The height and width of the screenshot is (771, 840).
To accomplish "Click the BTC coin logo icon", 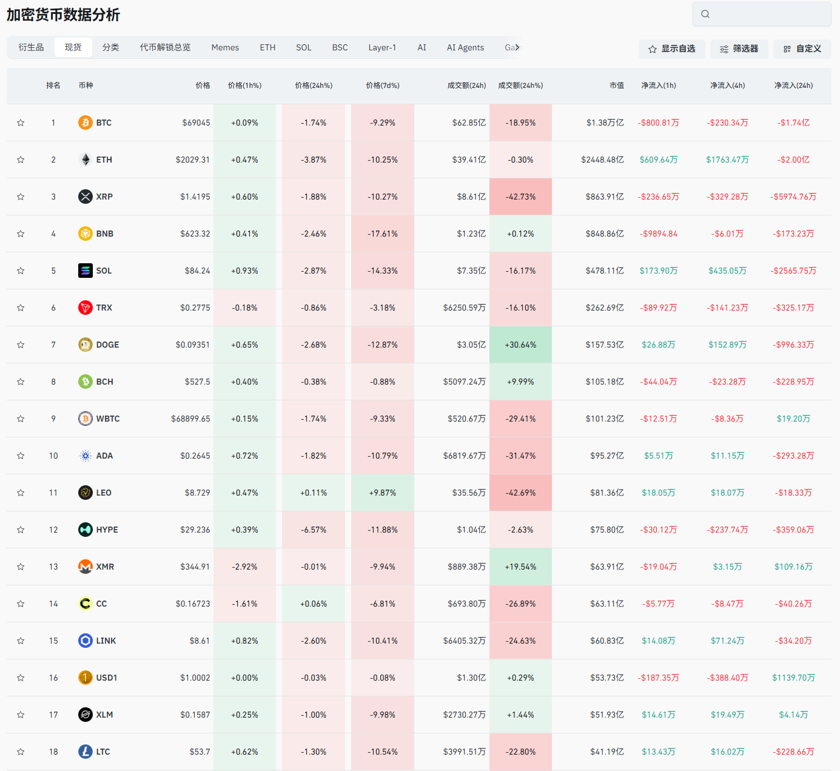I will [x=86, y=123].
